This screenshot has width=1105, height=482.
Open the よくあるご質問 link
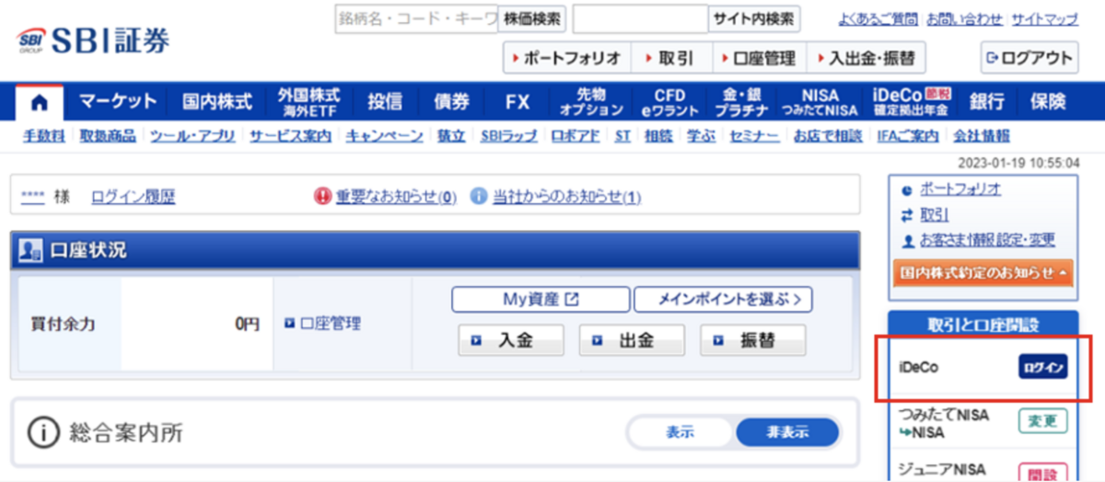point(878,18)
